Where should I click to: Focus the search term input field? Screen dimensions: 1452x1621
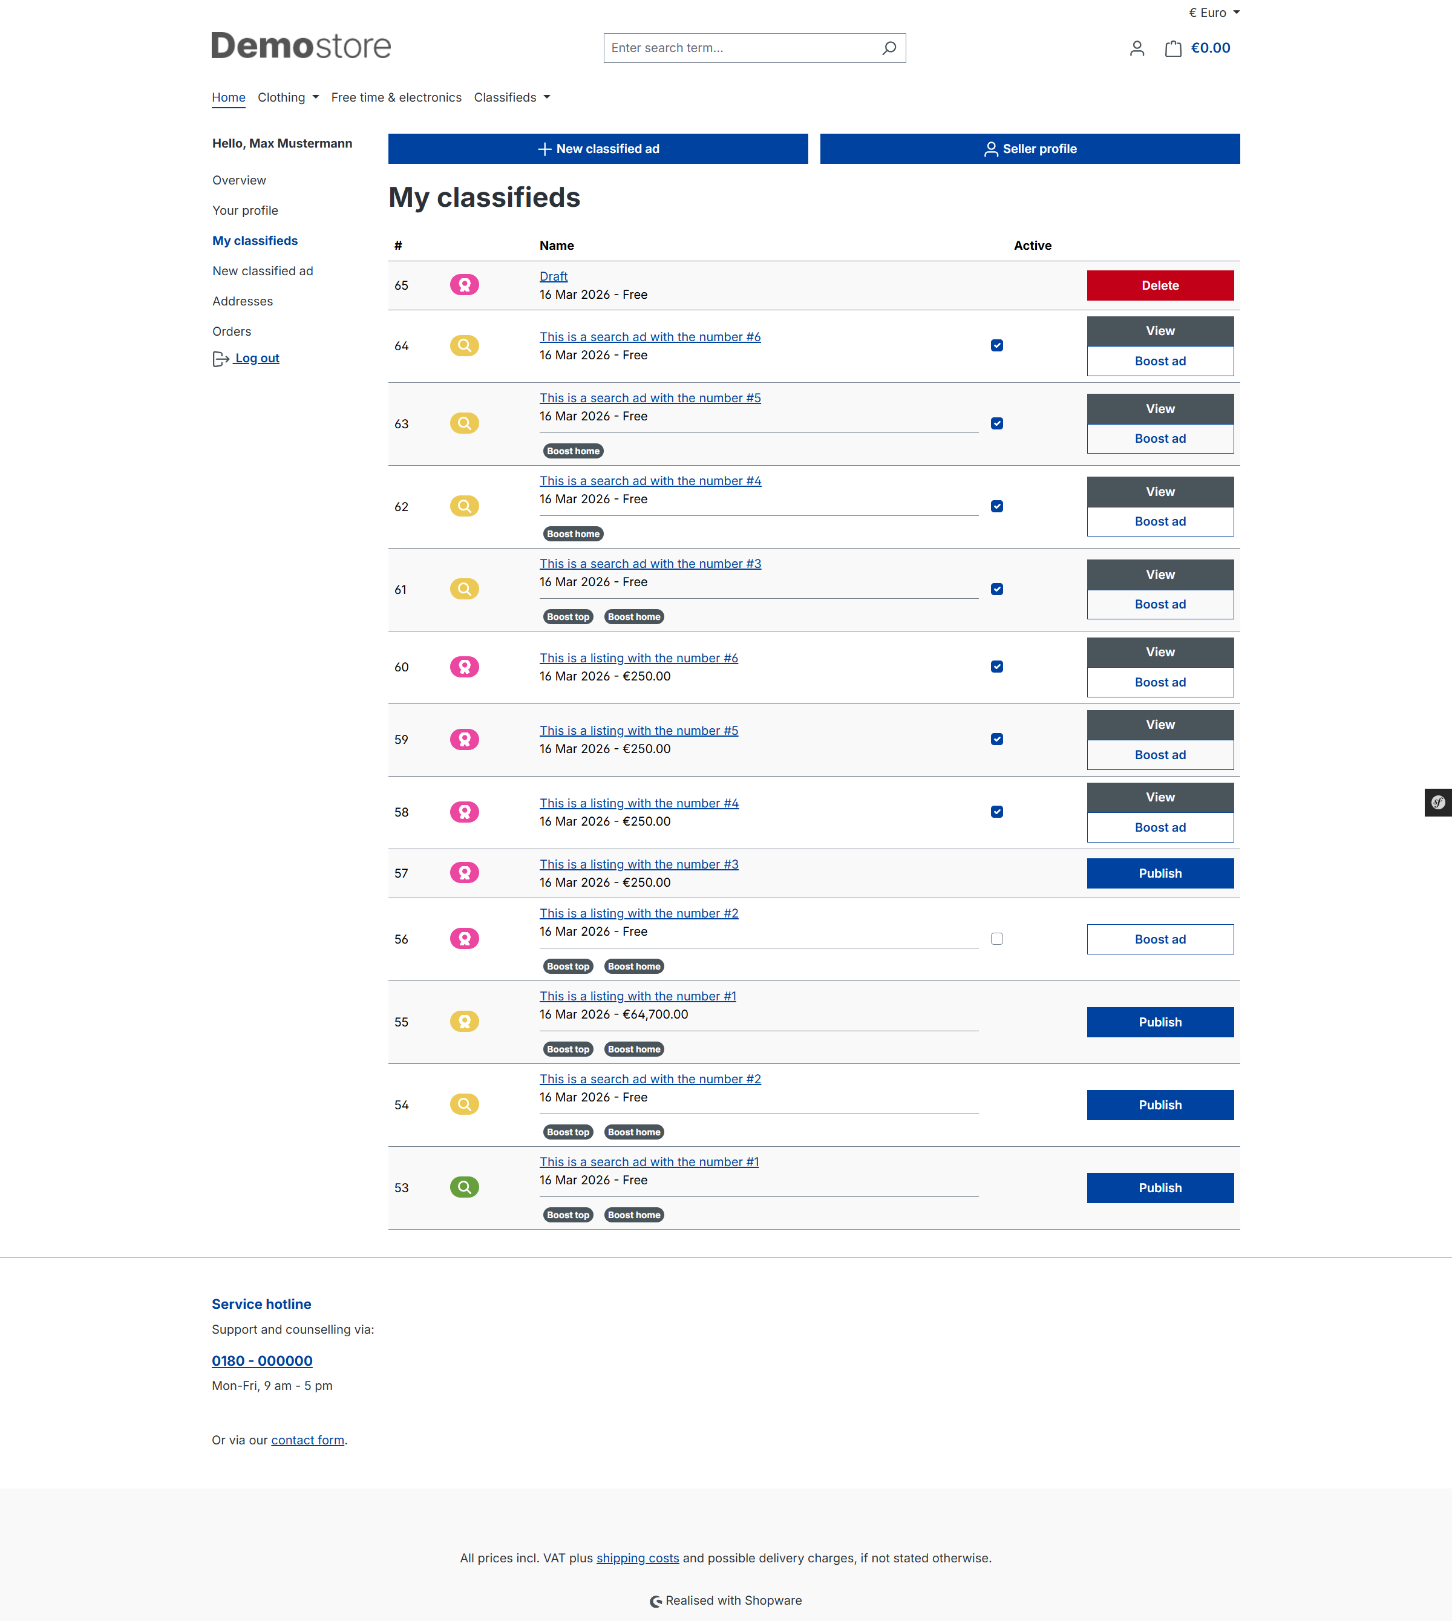click(738, 48)
